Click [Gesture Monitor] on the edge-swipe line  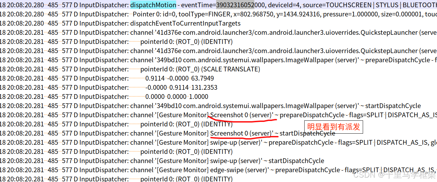pyautogui.click(x=183, y=170)
